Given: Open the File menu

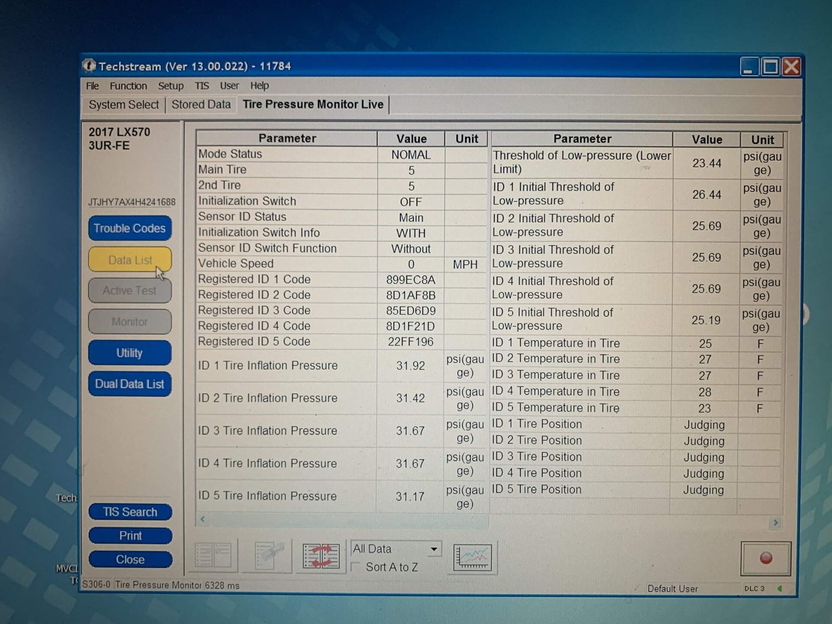Looking at the screenshot, I should tap(92, 86).
